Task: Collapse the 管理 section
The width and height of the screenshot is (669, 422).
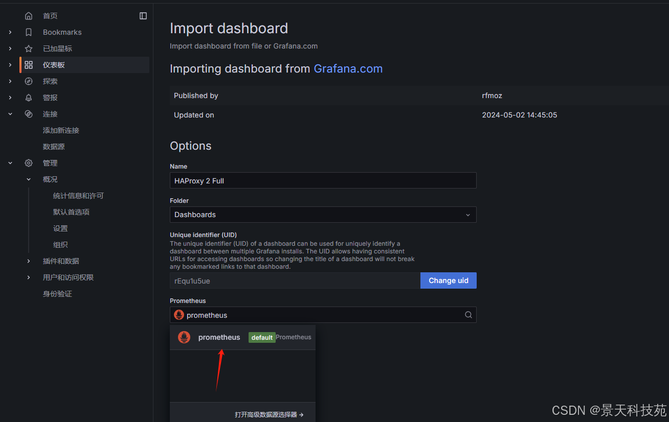Action: click(x=10, y=163)
